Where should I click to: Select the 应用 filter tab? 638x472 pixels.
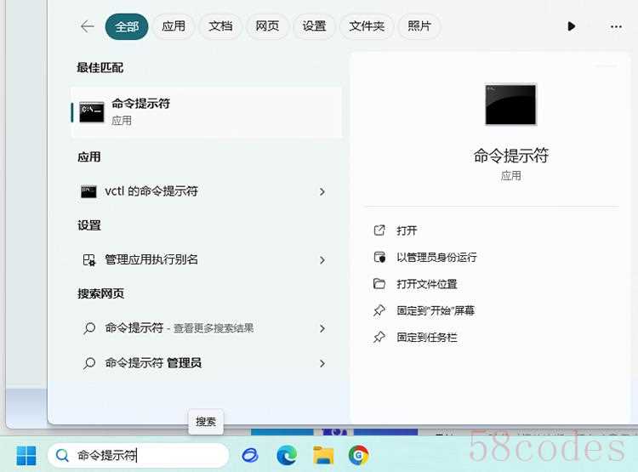tap(174, 26)
